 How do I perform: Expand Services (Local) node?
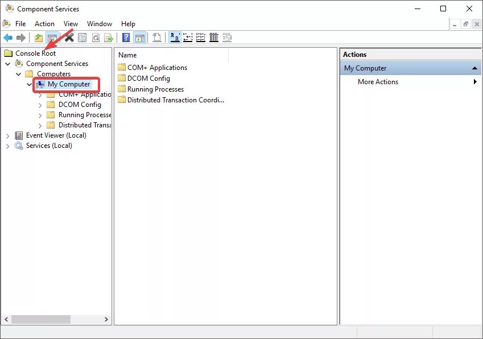pyautogui.click(x=8, y=146)
